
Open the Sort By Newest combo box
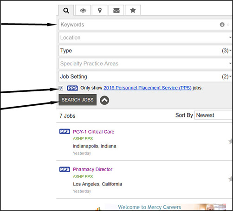pyautogui.click(x=214, y=115)
